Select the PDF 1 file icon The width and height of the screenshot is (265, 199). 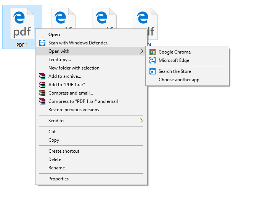[x=22, y=24]
